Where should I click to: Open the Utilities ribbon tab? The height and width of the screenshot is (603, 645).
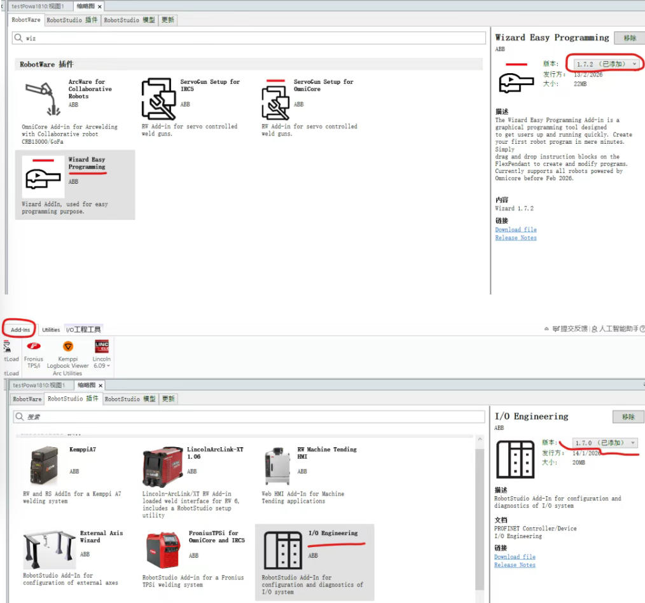(x=51, y=329)
